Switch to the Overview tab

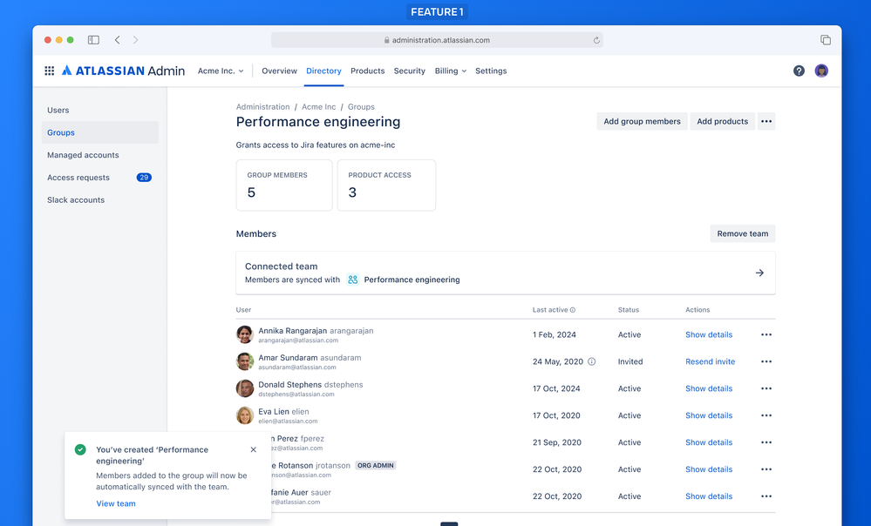(279, 71)
